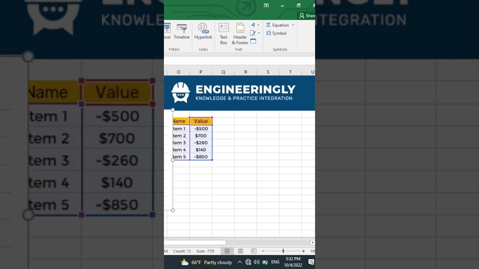Viewport: 479px width, 269px height.
Task: Insert an Object via the Object icon
Action: [x=253, y=41]
